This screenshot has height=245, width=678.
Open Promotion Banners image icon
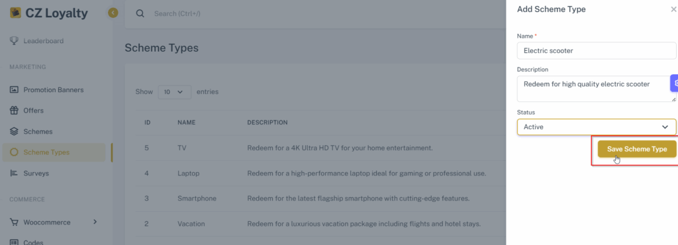coord(15,90)
